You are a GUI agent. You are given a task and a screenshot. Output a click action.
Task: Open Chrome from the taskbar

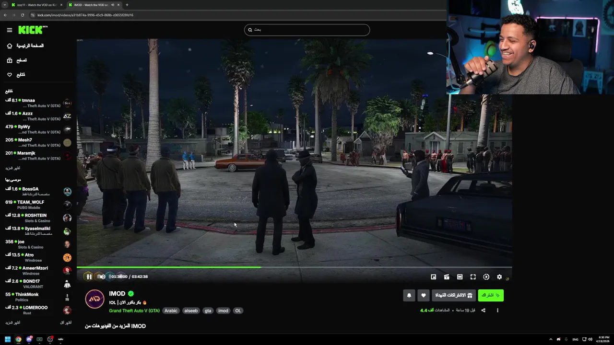coord(18,339)
